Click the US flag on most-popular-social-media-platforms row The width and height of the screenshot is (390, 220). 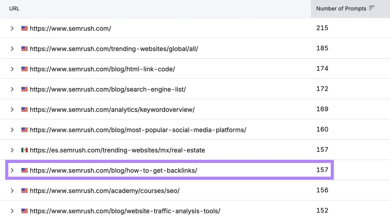click(x=24, y=130)
